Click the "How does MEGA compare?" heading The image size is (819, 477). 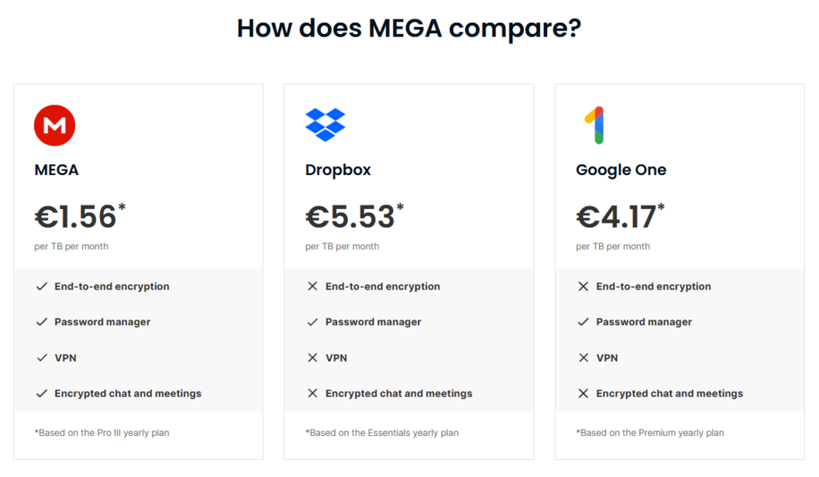[409, 29]
